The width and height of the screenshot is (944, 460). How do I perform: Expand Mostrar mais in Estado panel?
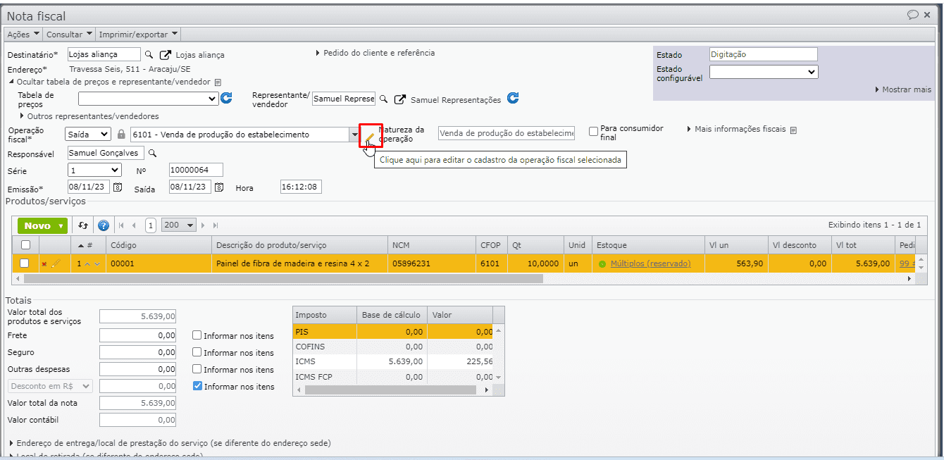coord(903,89)
